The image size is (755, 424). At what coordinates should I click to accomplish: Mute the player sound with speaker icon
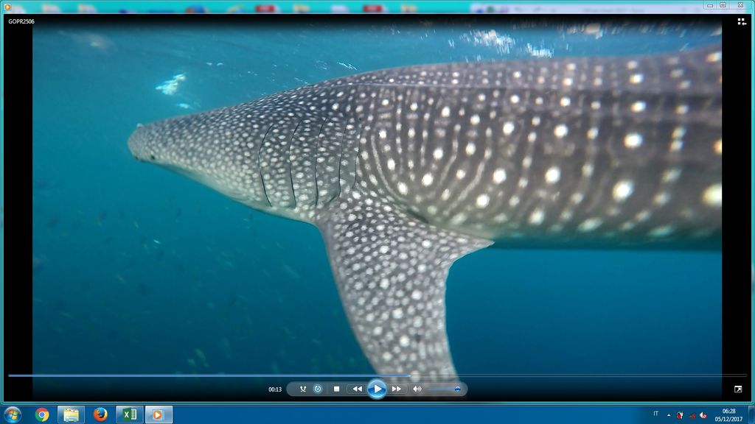417,389
